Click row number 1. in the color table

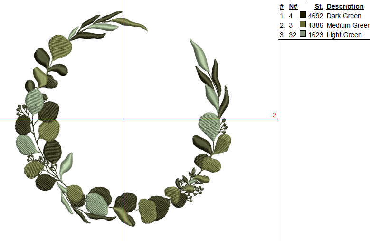(282, 16)
